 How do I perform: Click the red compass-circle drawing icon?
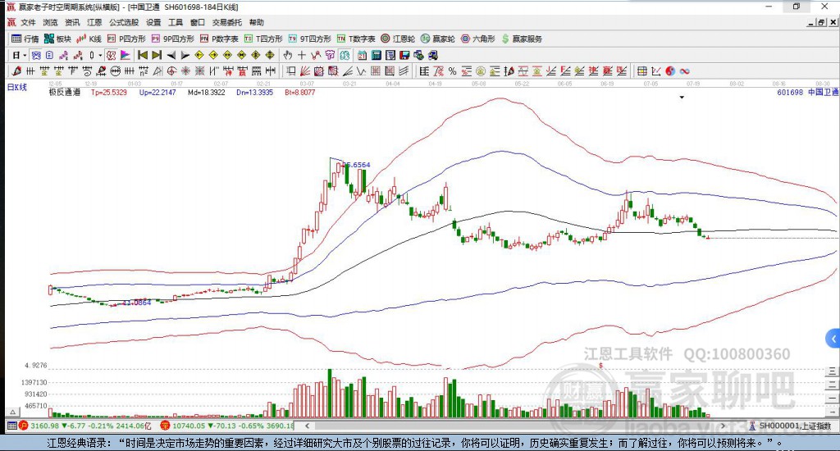tap(171, 71)
